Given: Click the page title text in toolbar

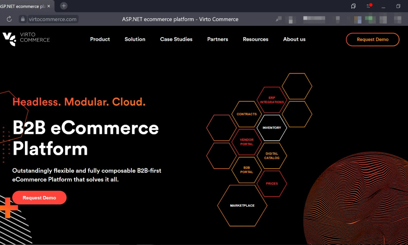Looking at the screenshot, I should [180, 19].
